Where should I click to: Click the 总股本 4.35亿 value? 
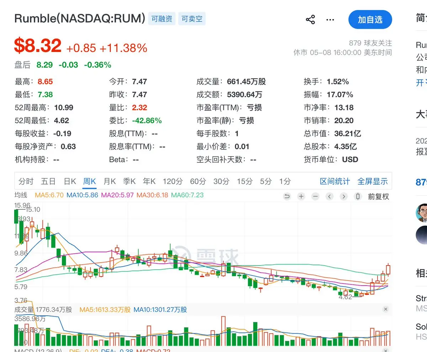coord(346,147)
